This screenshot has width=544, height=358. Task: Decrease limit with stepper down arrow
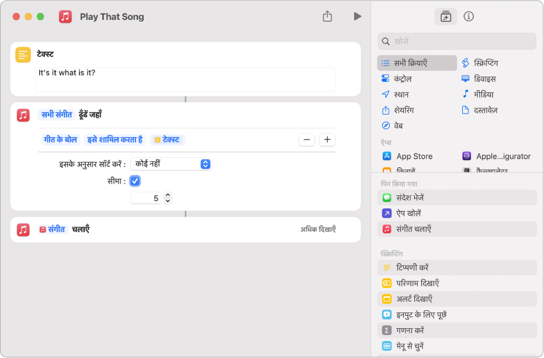[x=168, y=201]
